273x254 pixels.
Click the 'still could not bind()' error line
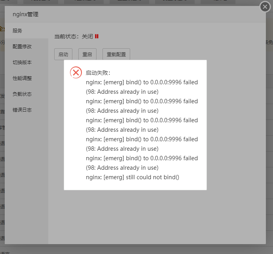tap(133, 177)
